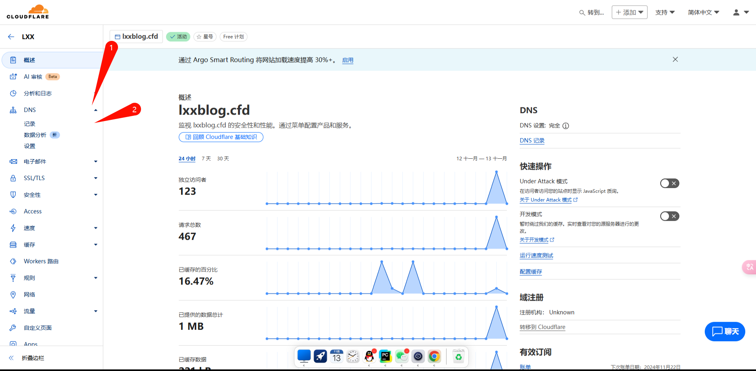Click 回顾 Cloudflare 基础知识 button
The image size is (756, 371).
[x=221, y=137]
